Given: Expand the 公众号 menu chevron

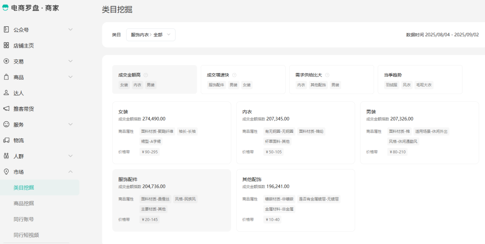Looking at the screenshot, I should pyautogui.click(x=71, y=30).
